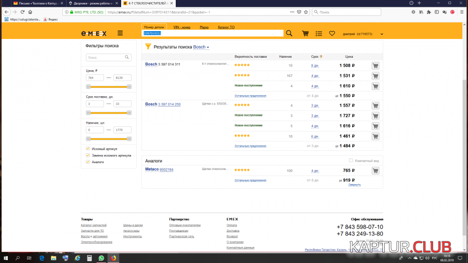
Task: Click the Срок column help icon
Action: point(321,56)
